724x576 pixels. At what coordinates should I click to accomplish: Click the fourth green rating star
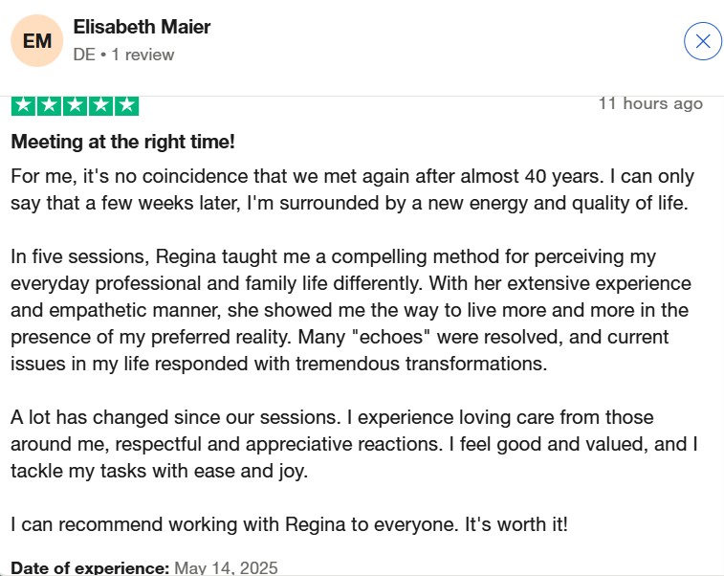[100, 105]
